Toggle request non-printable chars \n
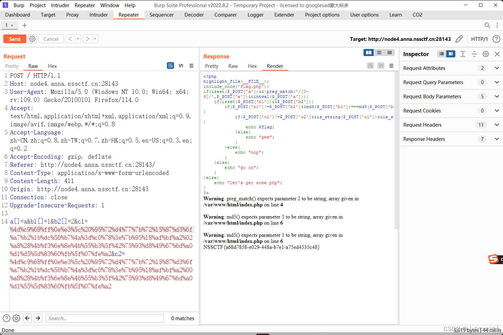503x335 pixels. (181, 66)
